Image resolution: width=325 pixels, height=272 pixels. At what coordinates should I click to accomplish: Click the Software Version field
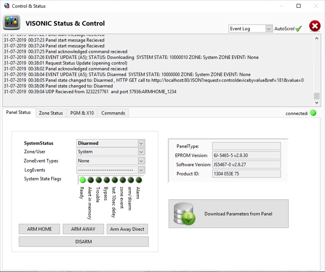pos(247,165)
